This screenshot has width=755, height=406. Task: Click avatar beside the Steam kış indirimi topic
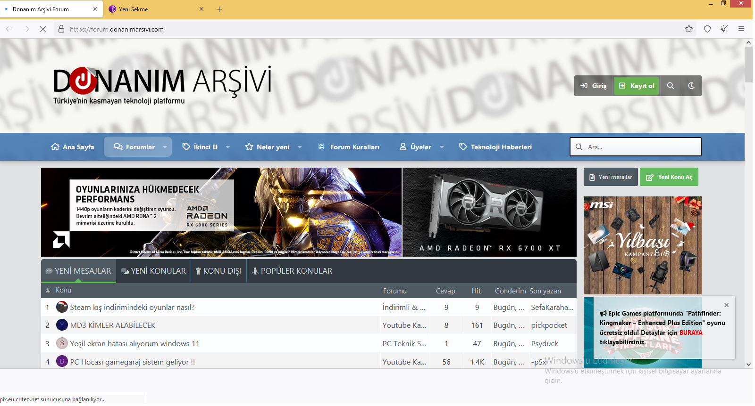pyautogui.click(x=62, y=307)
